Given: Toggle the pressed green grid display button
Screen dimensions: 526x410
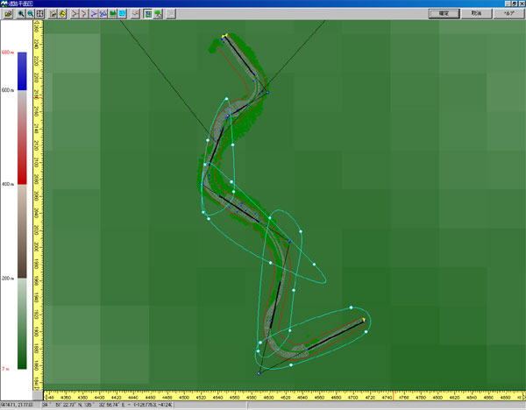Looking at the screenshot, I should pos(148,14).
